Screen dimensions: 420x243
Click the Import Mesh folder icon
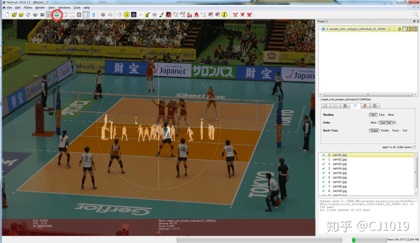click(21, 15)
